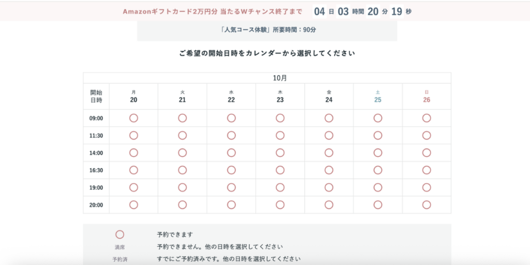This screenshot has height=265, width=530.
Task: Book the 11:30 slot on Tuesday 21
Action: pyautogui.click(x=182, y=136)
